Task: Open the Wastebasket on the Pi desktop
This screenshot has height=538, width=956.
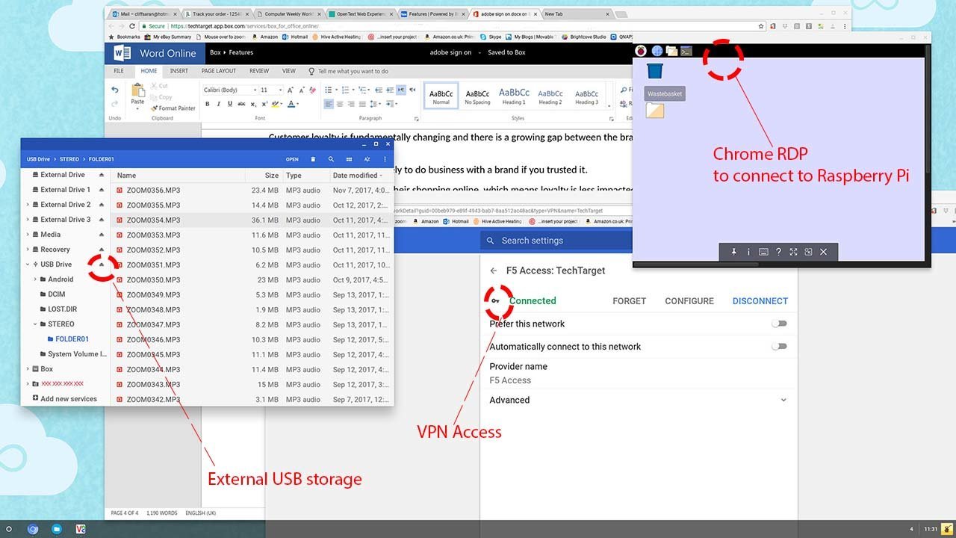Action: pos(655,72)
